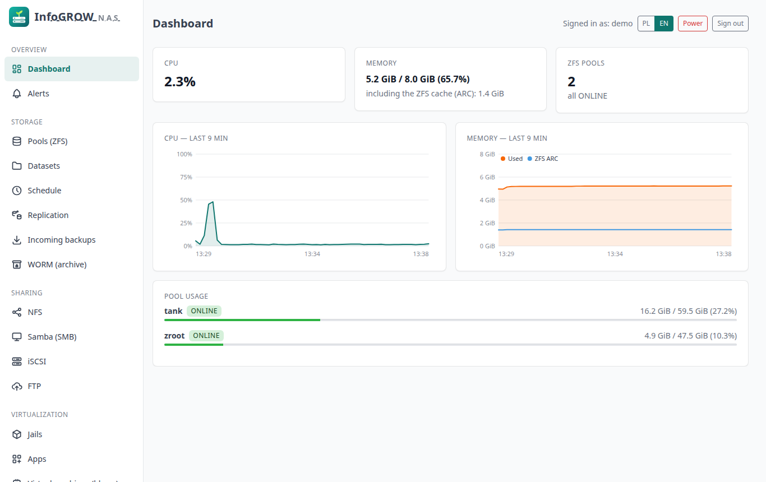The width and height of the screenshot is (766, 482).
Task: Go to Pools (ZFS) in sidebar
Action: 72,141
